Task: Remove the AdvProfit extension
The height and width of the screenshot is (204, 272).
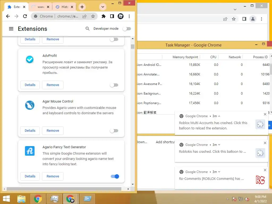Action: click(x=53, y=85)
